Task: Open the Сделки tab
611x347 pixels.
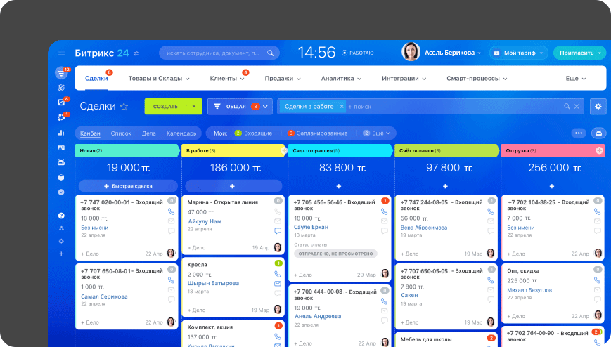Action: pyautogui.click(x=96, y=78)
